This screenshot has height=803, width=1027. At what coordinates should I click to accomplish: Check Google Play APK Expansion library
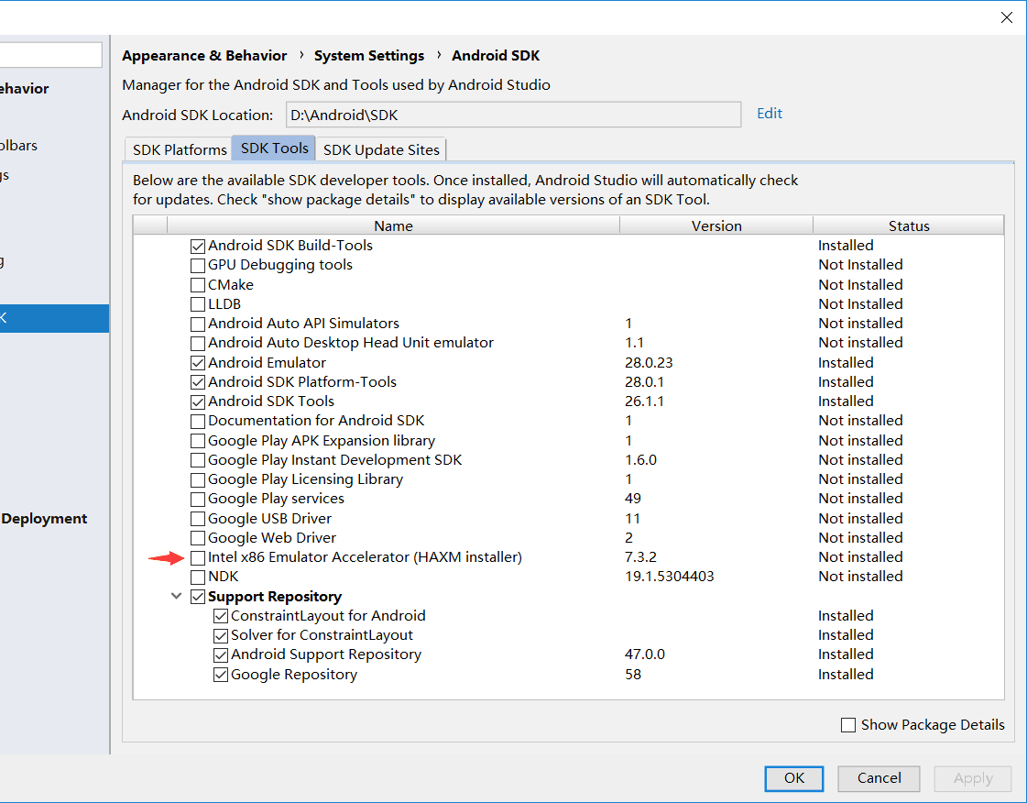tap(197, 441)
